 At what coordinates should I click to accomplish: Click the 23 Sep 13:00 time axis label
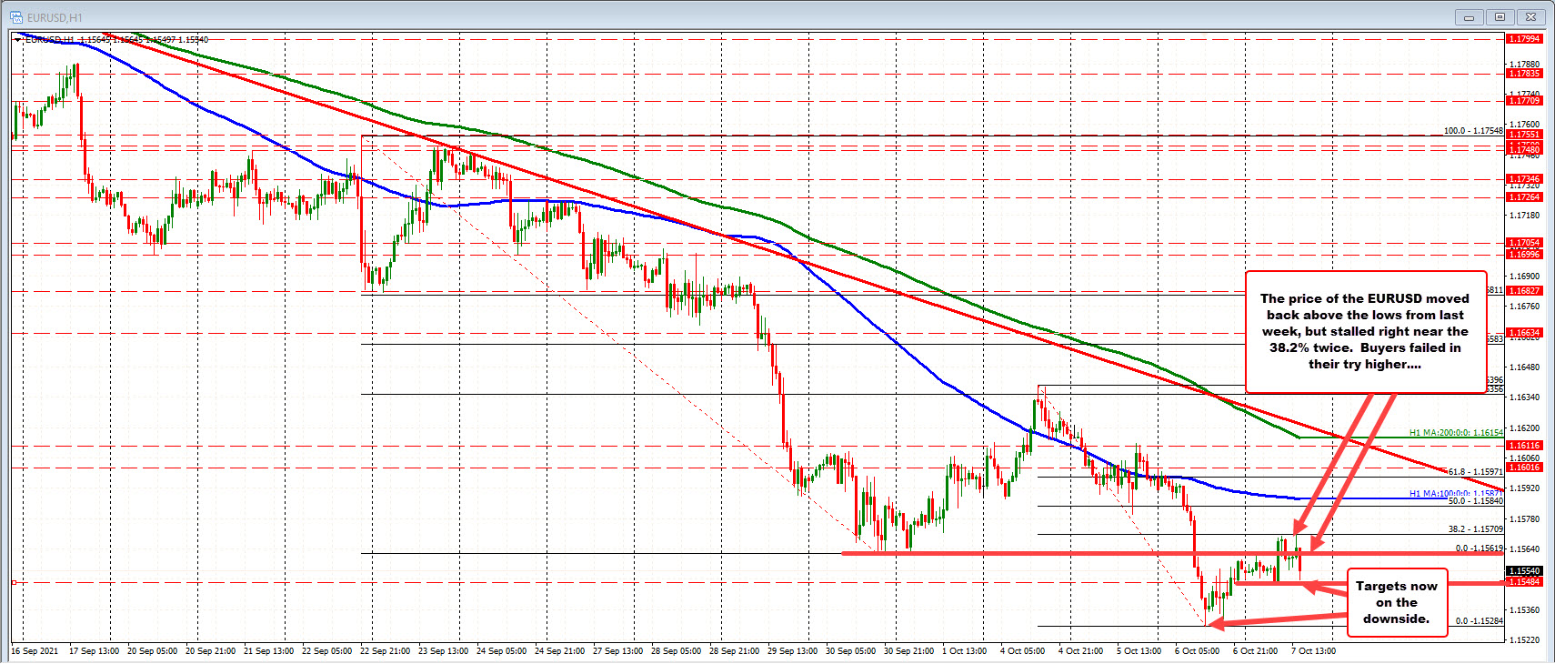coord(443,651)
